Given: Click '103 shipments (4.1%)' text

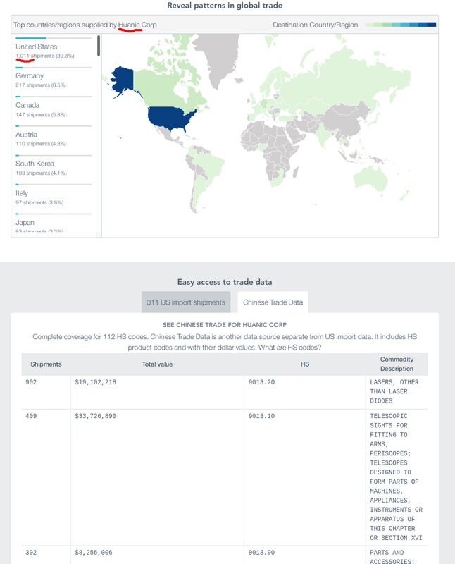Looking at the screenshot, I should 41,173.
